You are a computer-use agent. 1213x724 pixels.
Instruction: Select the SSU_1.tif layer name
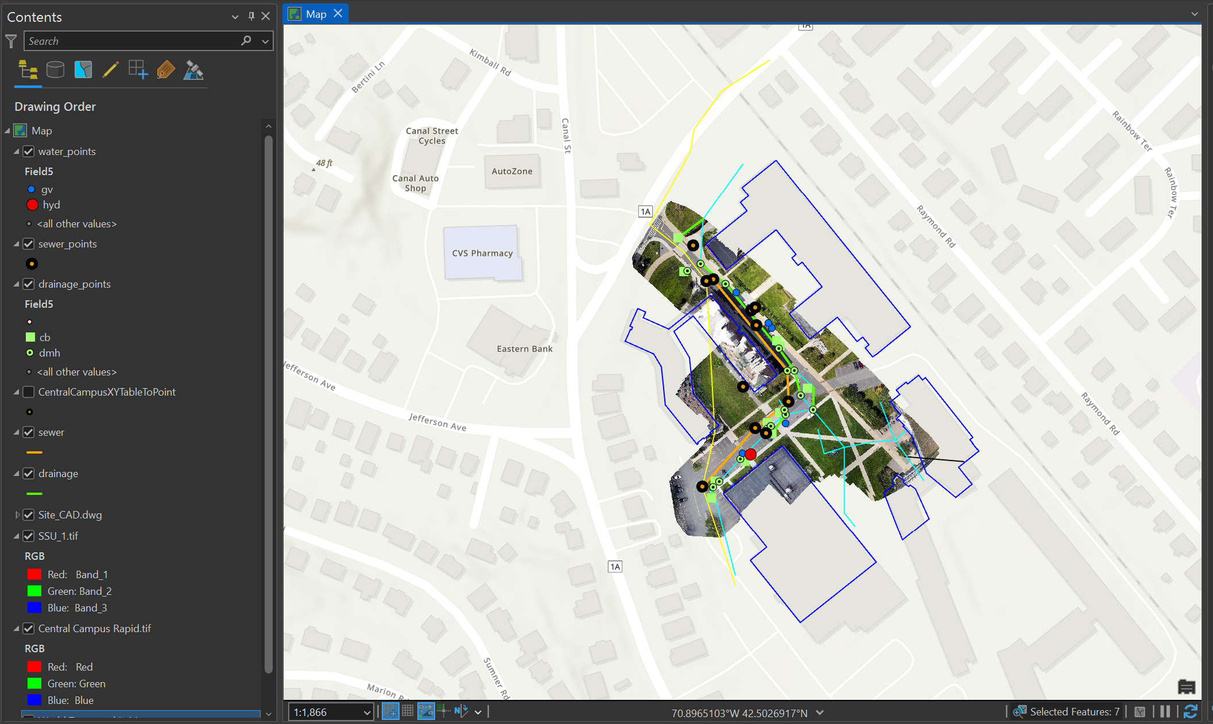point(58,536)
